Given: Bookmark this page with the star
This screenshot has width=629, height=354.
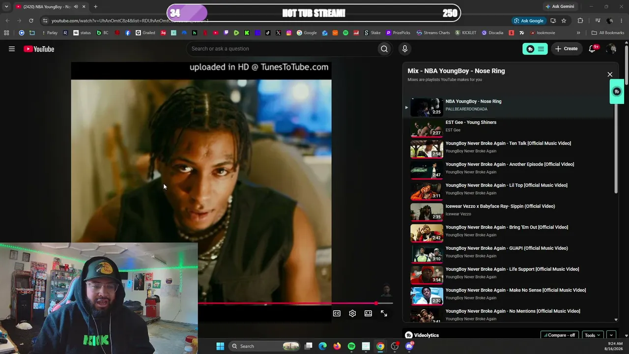Looking at the screenshot, I should [x=564, y=21].
